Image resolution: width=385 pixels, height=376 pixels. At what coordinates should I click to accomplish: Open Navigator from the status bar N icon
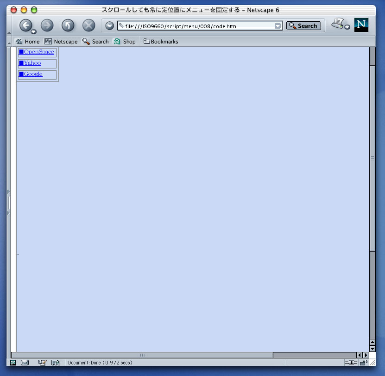(13, 363)
